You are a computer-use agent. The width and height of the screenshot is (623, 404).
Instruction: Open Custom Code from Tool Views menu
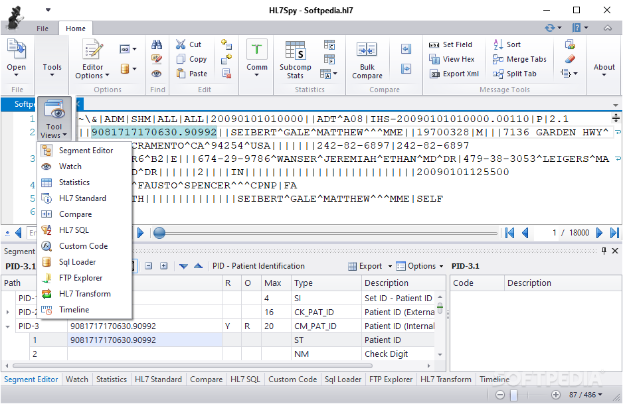click(x=84, y=245)
